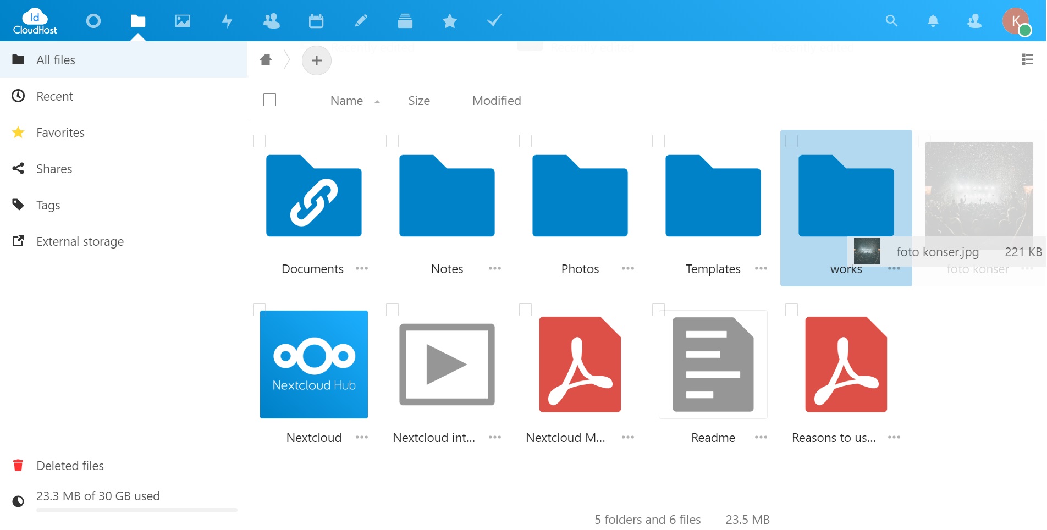
Task: Select the Documents folder checkbox
Action: [260, 141]
